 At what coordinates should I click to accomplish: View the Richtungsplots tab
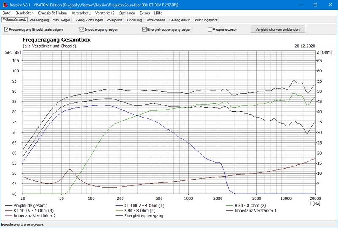pyautogui.click(x=206, y=20)
